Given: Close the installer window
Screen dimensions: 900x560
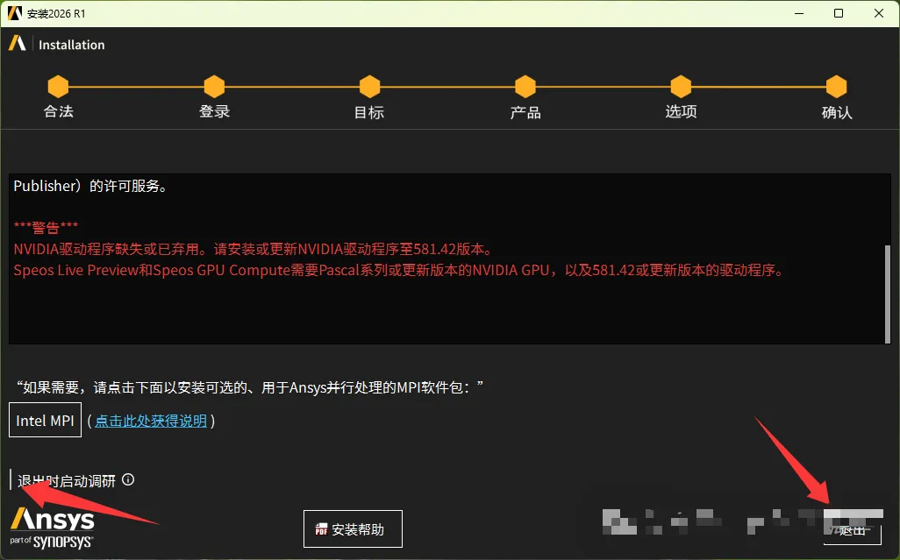Looking at the screenshot, I should [x=879, y=13].
